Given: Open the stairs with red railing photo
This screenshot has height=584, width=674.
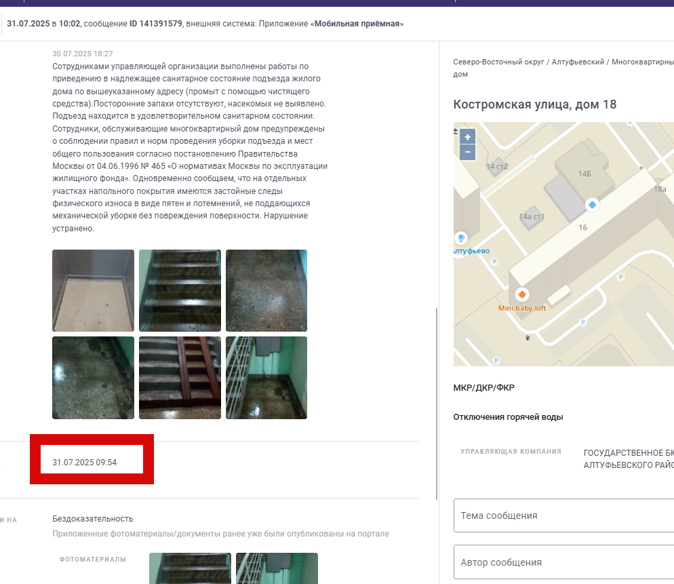Looking at the screenshot, I should coord(180,378).
